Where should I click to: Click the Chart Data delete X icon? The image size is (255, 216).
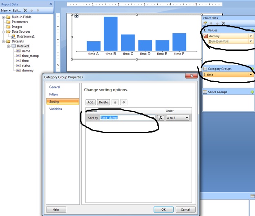[224, 23]
